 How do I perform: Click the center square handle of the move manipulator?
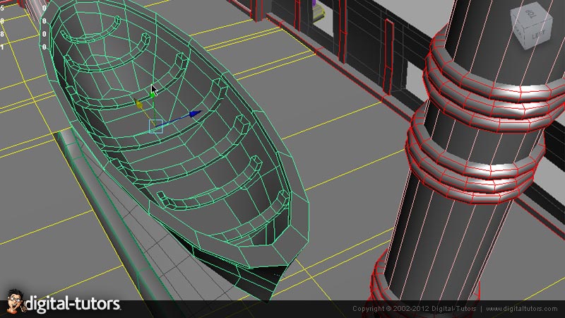coord(155,126)
